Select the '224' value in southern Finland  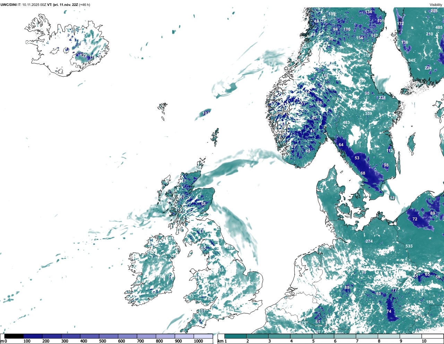click(428, 68)
